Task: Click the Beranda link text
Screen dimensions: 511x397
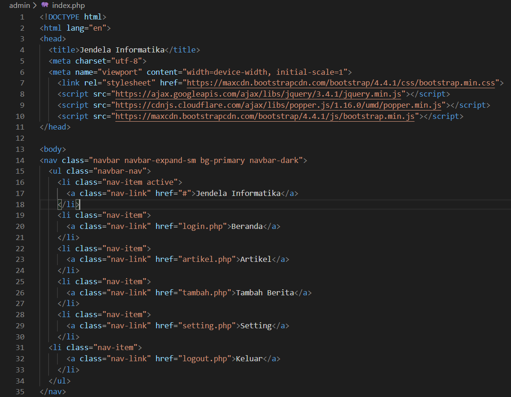Action: tap(247, 226)
